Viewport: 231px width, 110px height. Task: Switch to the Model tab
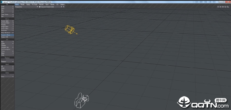pyautogui.click(x=52, y=5)
